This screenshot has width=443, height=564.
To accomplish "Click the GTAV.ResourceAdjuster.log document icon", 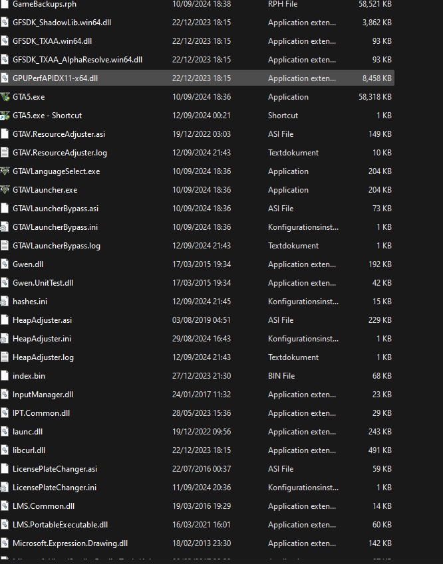I will (4, 153).
